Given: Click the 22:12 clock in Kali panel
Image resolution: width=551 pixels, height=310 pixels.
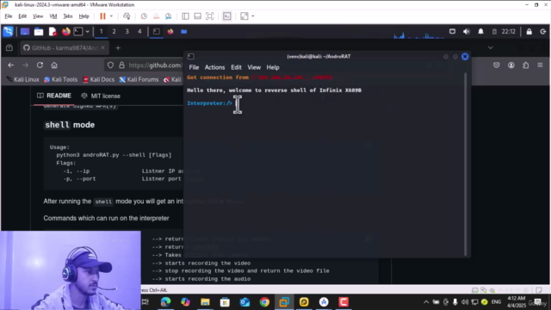Looking at the screenshot, I should pos(508,32).
